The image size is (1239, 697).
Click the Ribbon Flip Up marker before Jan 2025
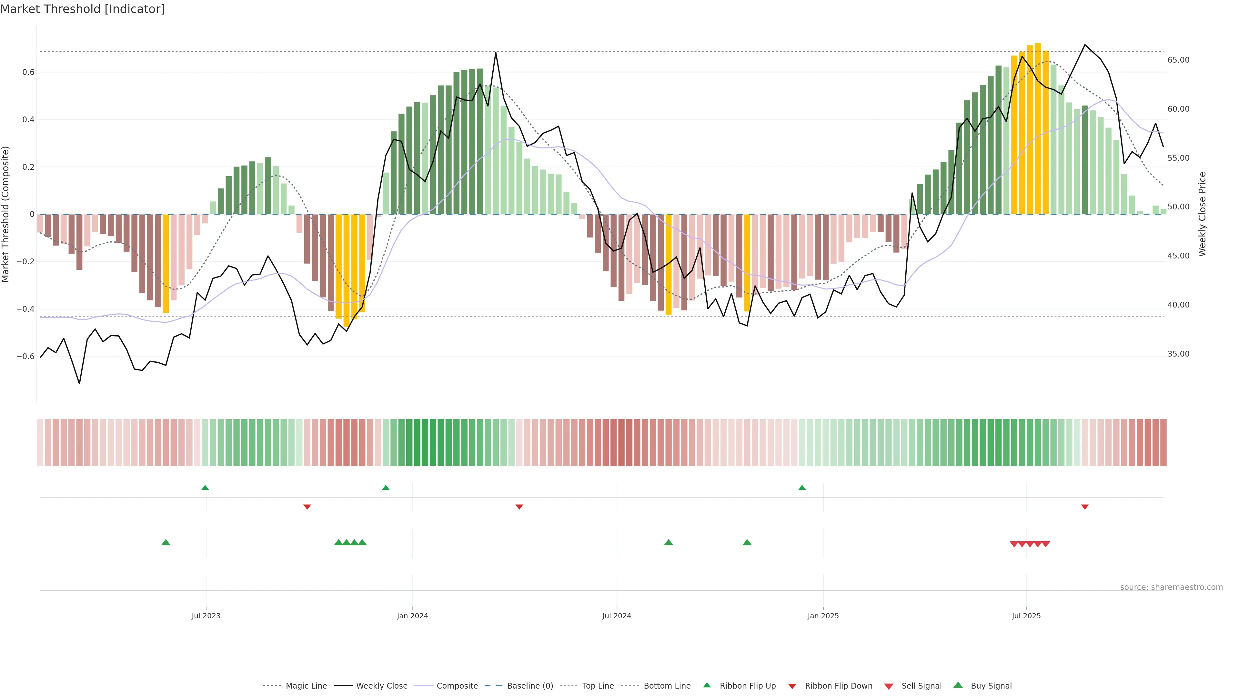tap(802, 488)
